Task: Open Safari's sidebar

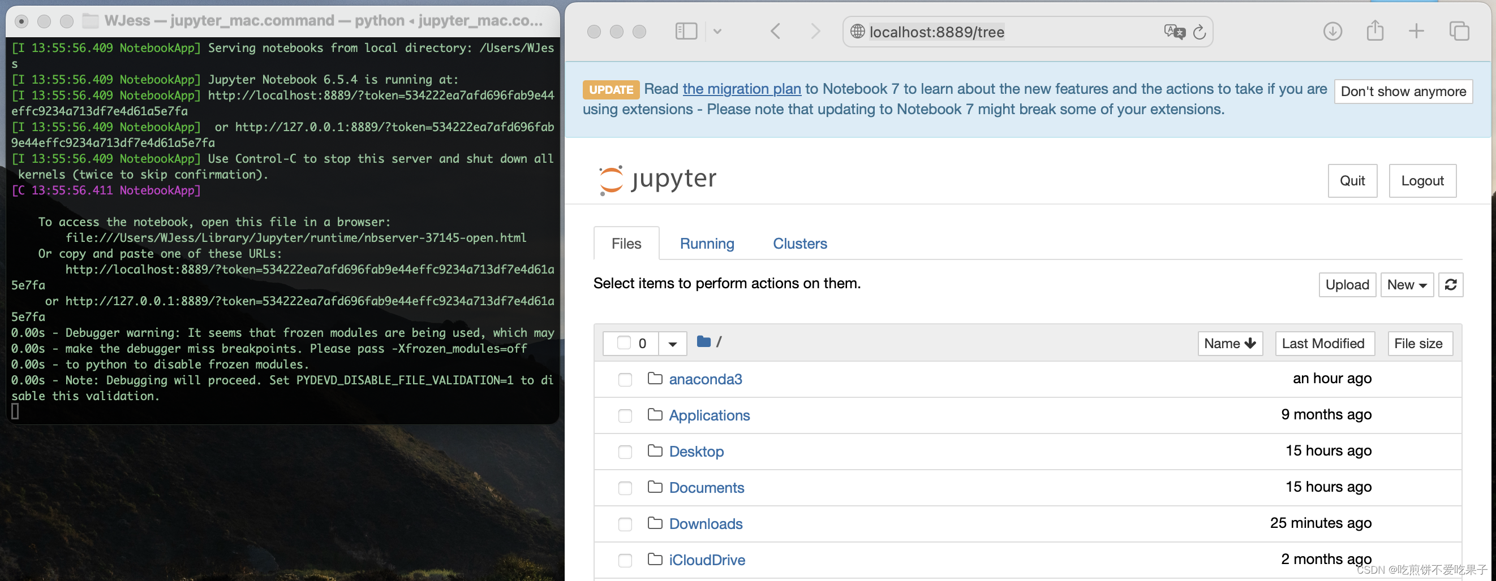Action: [686, 31]
